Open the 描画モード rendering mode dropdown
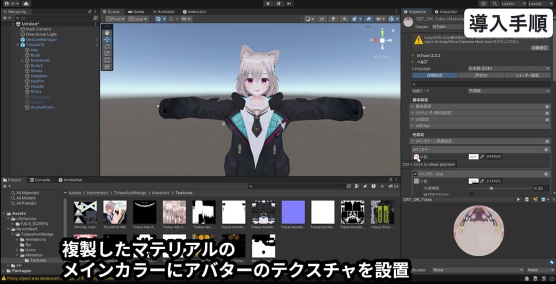Image resolution: width=556 pixels, height=284 pixels. click(x=509, y=91)
